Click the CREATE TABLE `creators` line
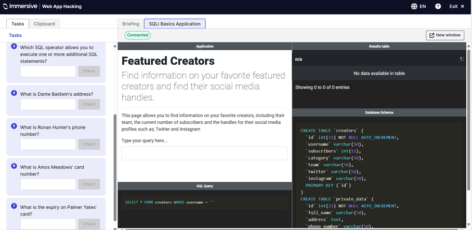Screen dimensions: 472x230 click(332, 131)
